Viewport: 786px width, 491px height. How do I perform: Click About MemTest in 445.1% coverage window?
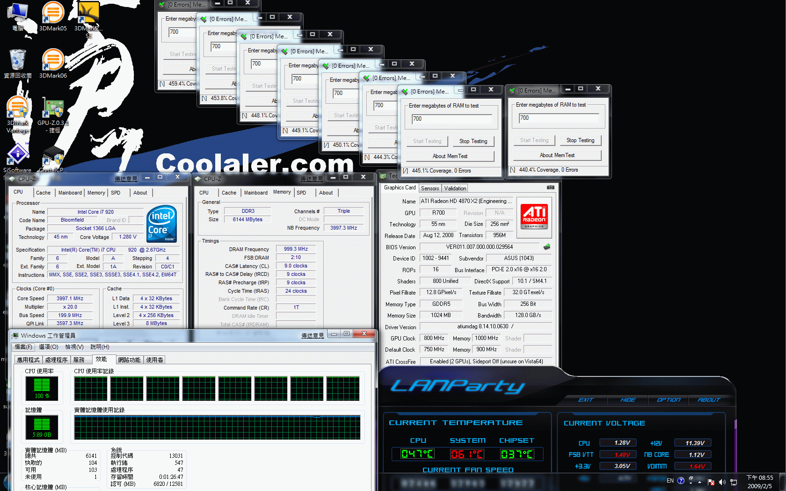tap(450, 156)
